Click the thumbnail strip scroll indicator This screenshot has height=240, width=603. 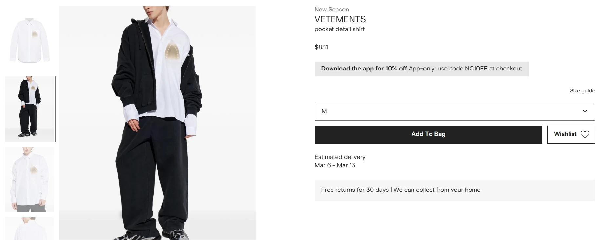pos(56,109)
